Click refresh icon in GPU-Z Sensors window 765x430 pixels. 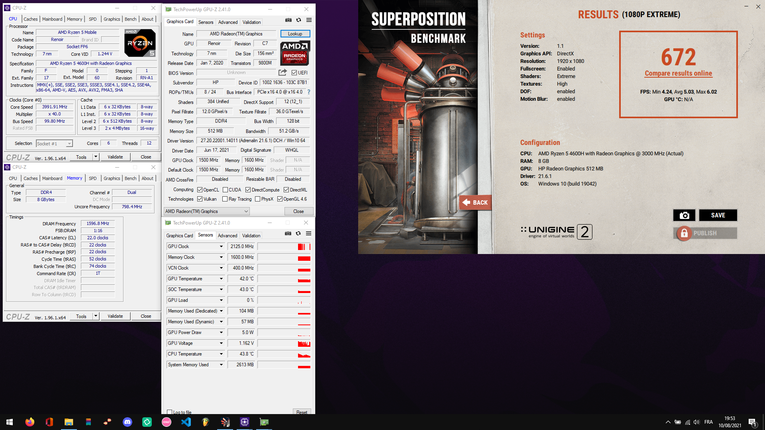coord(298,233)
